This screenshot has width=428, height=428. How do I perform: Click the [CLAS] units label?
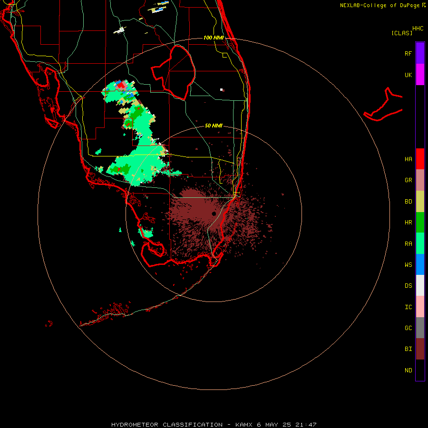pos(402,33)
